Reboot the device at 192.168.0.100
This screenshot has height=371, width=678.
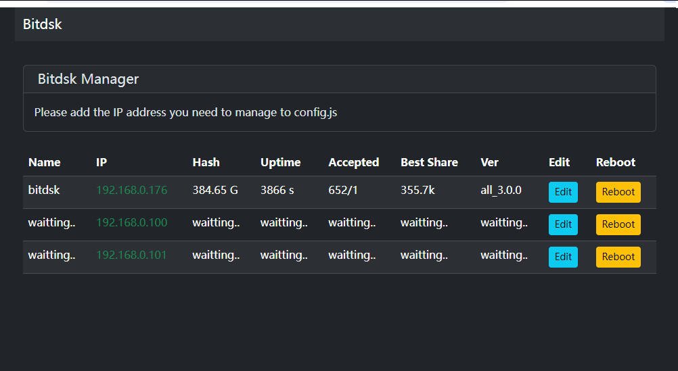[618, 224]
